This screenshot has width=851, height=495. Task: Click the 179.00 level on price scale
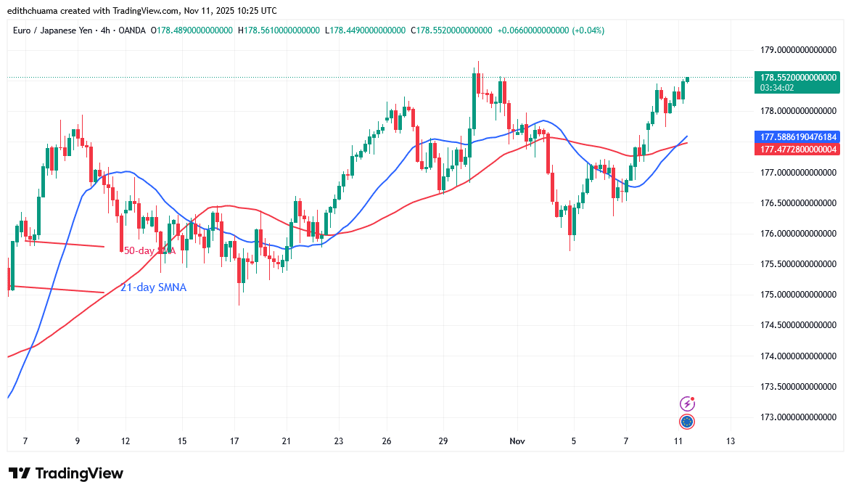(798, 50)
